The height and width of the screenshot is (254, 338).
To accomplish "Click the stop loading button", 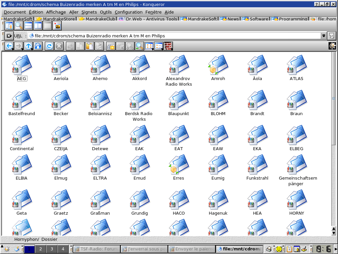I will click(59, 46).
